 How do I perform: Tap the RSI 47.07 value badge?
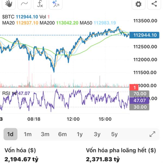click(139, 101)
